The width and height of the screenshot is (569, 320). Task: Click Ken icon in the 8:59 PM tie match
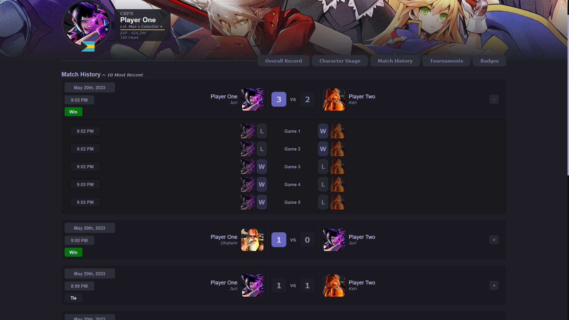334,285
